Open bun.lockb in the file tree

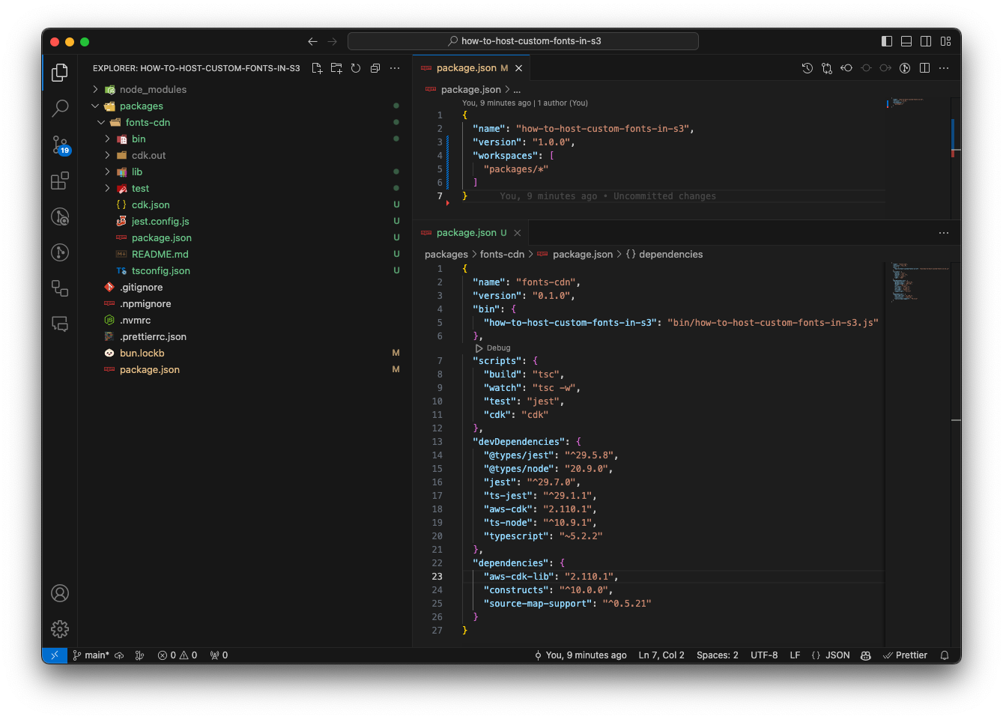pos(142,353)
